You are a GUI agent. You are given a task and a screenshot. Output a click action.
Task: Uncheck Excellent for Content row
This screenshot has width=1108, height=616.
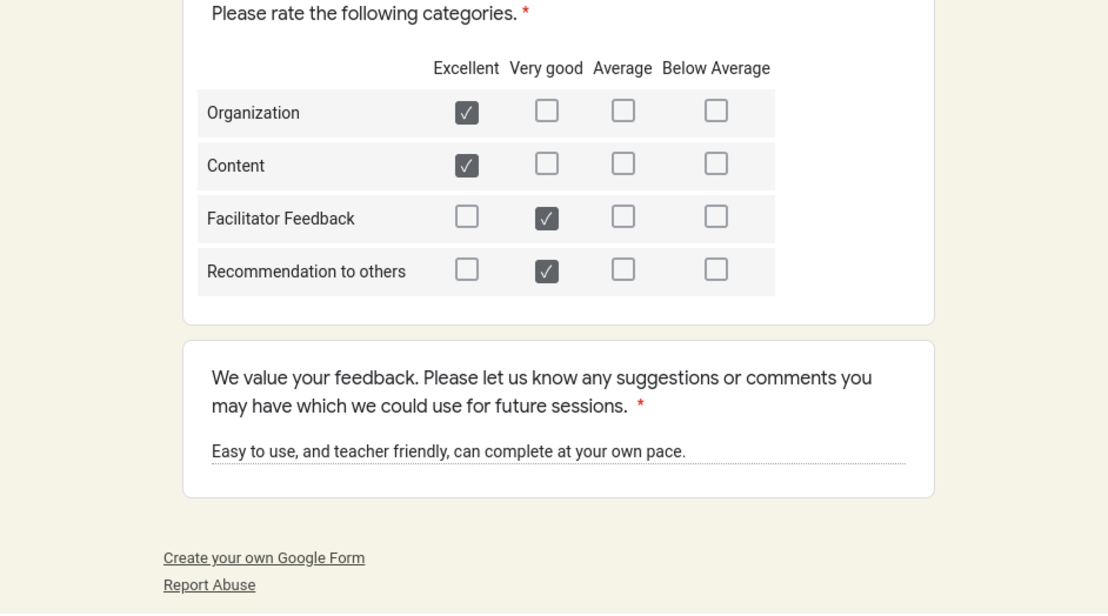(466, 165)
